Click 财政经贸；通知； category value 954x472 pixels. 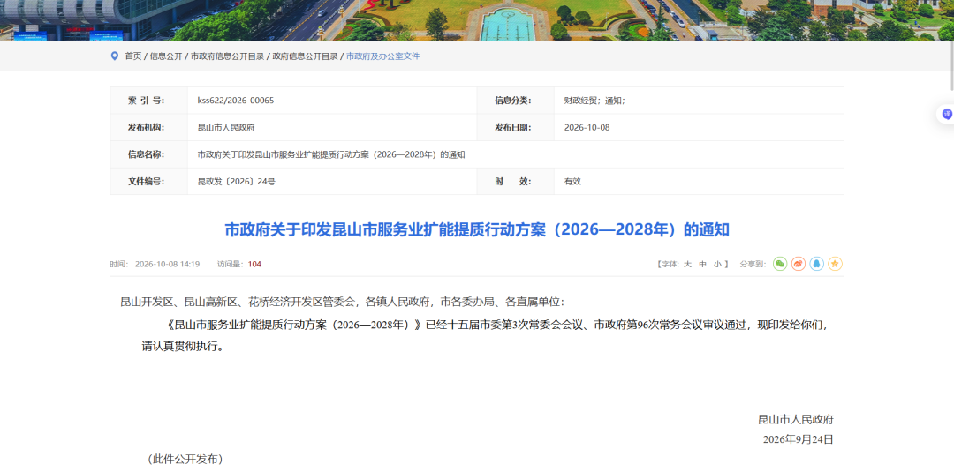pos(594,101)
